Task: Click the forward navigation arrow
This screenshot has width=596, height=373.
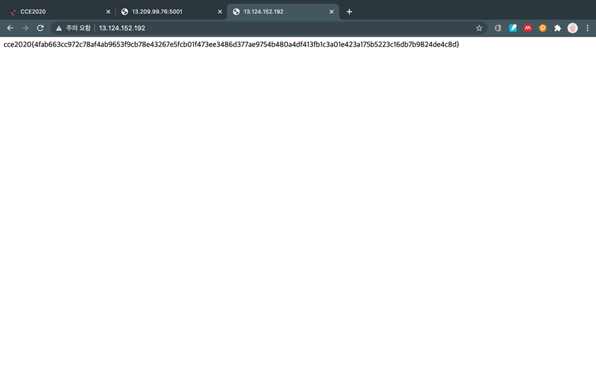Action: point(25,28)
